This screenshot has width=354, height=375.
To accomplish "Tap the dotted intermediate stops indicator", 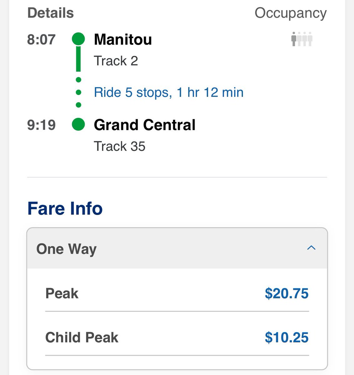I will tap(79, 92).
